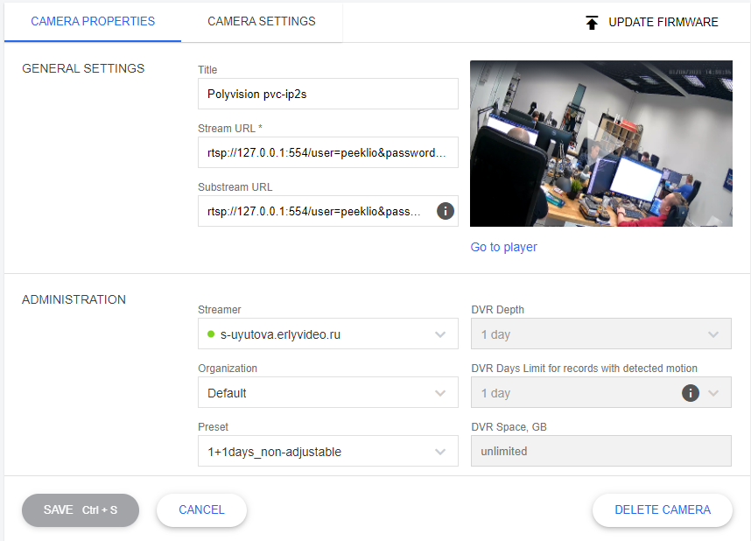Open the DVR Space dropdown showing unlimited

tap(601, 450)
